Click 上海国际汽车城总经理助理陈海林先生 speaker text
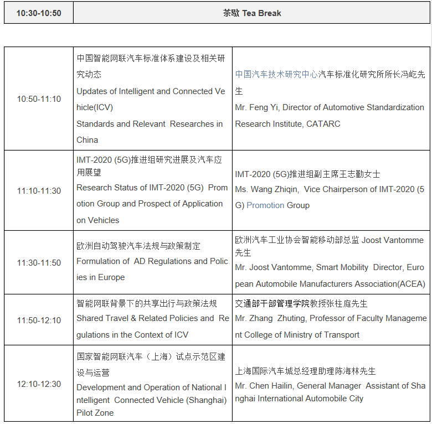 click(305, 371)
